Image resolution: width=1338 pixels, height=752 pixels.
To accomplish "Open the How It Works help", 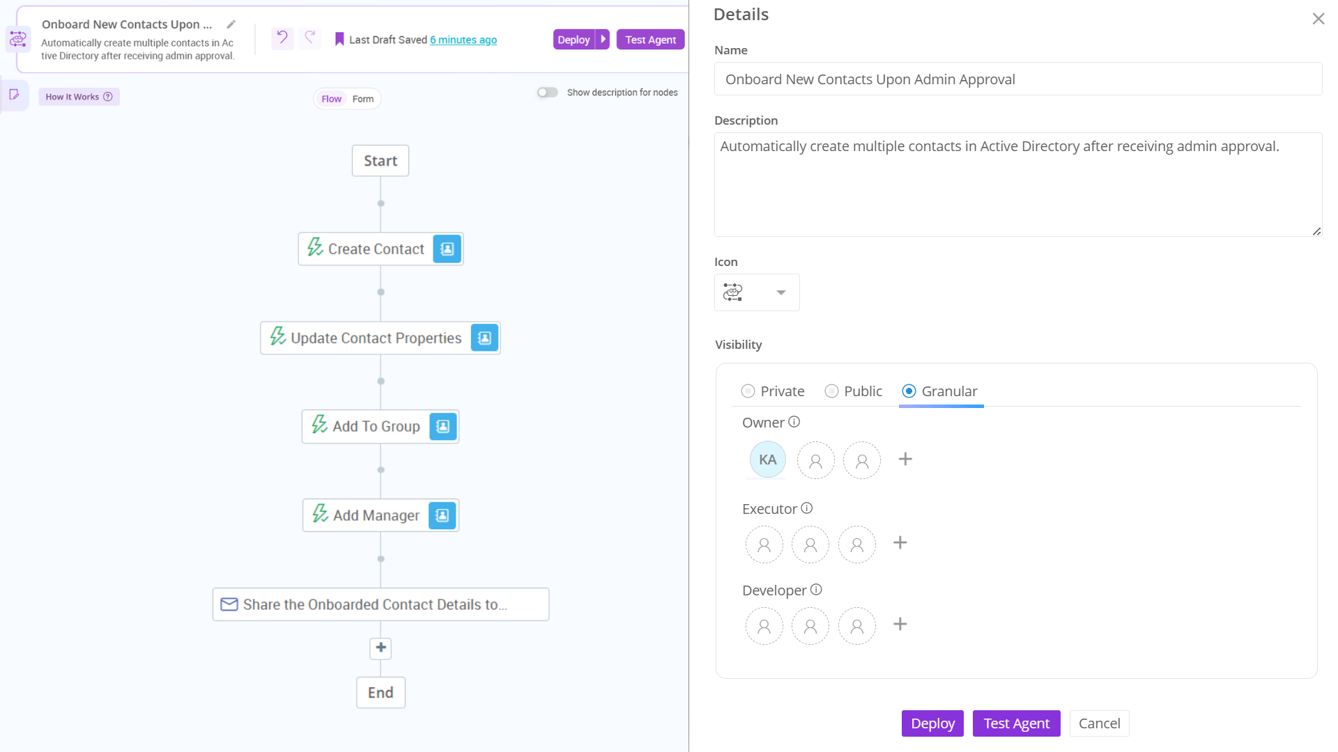I will (x=79, y=97).
